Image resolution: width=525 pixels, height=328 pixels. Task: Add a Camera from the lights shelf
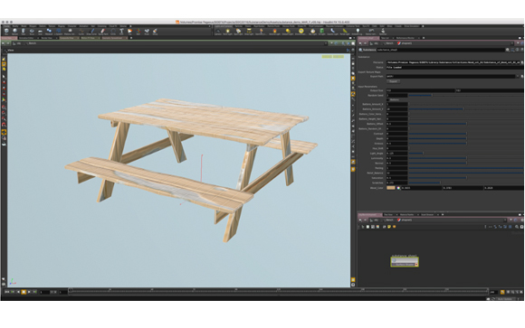pyautogui.click(x=218, y=31)
